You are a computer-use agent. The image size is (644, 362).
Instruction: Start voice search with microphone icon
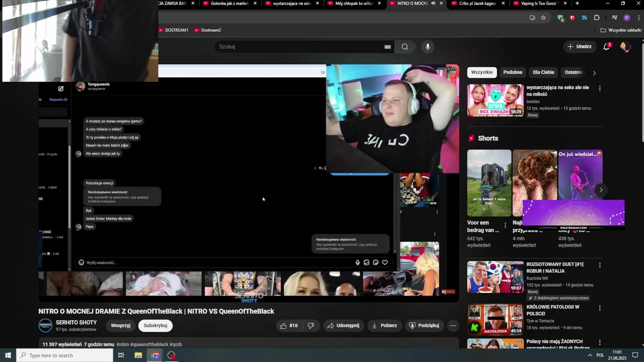pos(428,47)
